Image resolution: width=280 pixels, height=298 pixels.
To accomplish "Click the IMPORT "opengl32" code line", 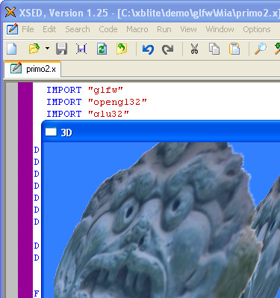I will point(96,102).
